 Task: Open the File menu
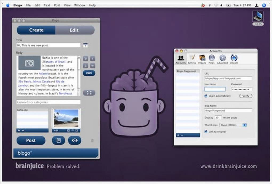(x=28, y=5)
